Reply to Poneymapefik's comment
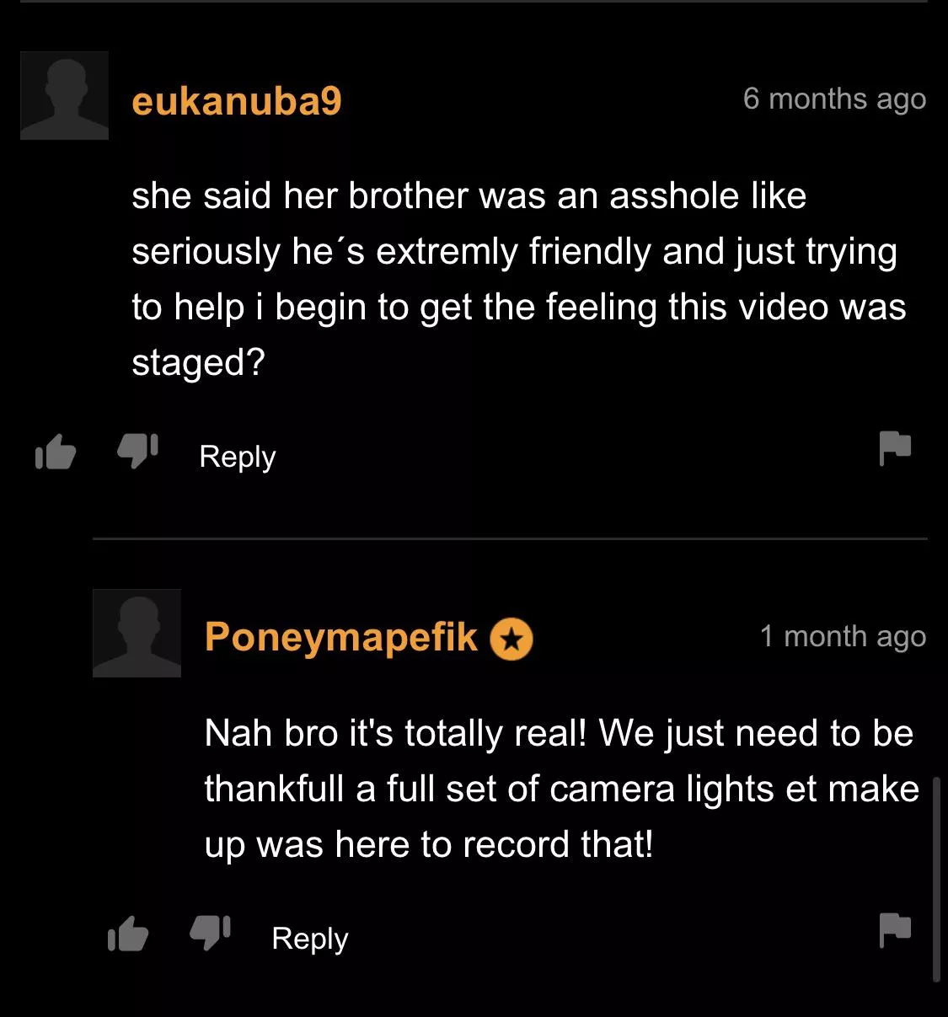Viewport: 948px width, 1017px height. click(x=310, y=939)
